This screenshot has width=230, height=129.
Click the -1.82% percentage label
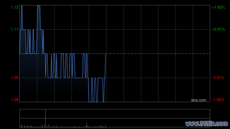click(x=218, y=100)
